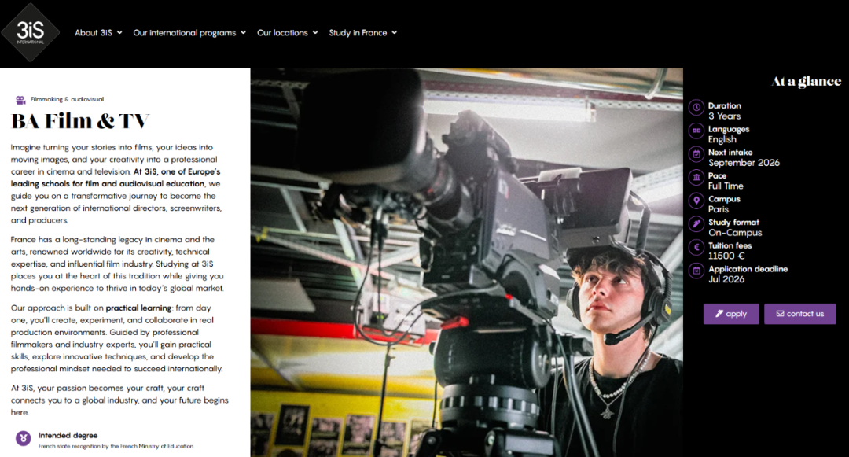Open the Study in France dropdown
Viewport: 849px width, 457px height.
(362, 33)
